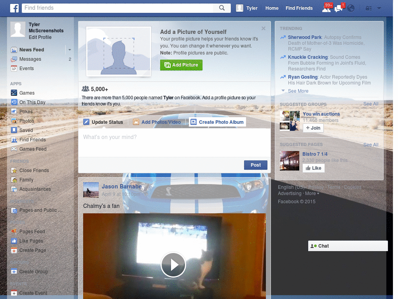
Task: Open Games Feed controller icon
Action: [x=14, y=149]
